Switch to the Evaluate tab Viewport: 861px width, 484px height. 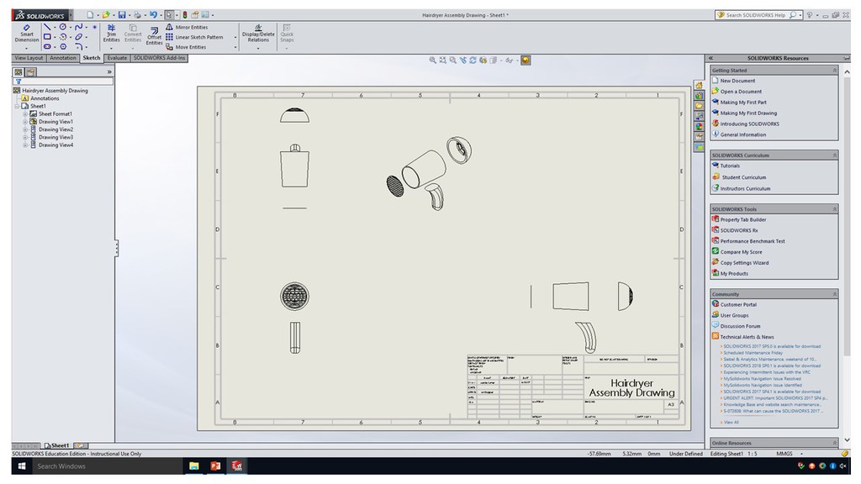coord(117,58)
